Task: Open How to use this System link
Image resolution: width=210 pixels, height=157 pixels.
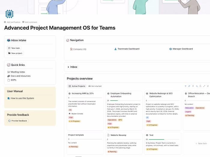Action: [22, 98]
